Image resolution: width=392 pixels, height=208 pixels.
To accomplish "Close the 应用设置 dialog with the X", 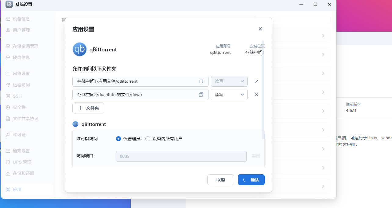I will (260, 29).
